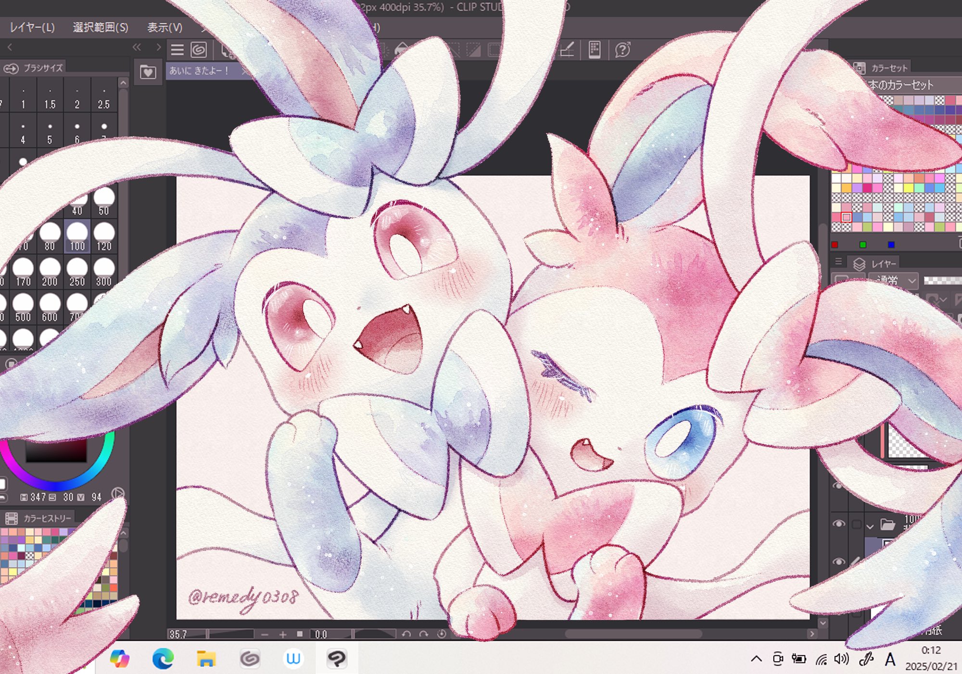Hide the layer folder with eye icon
962x674 pixels.
tap(839, 524)
